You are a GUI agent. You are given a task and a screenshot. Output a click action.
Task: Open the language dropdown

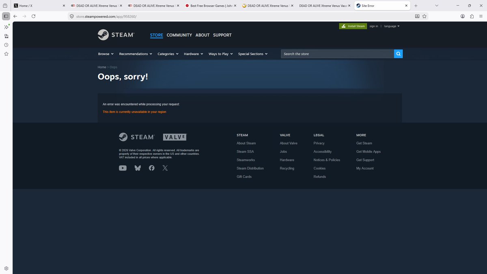tap(392, 26)
